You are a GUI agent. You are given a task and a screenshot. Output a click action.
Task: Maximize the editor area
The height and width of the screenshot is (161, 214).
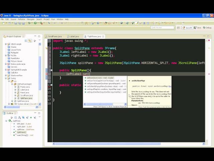pyautogui.click(x=208, y=36)
